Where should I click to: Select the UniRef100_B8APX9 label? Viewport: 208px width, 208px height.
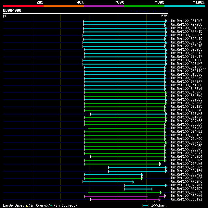click(187, 78)
